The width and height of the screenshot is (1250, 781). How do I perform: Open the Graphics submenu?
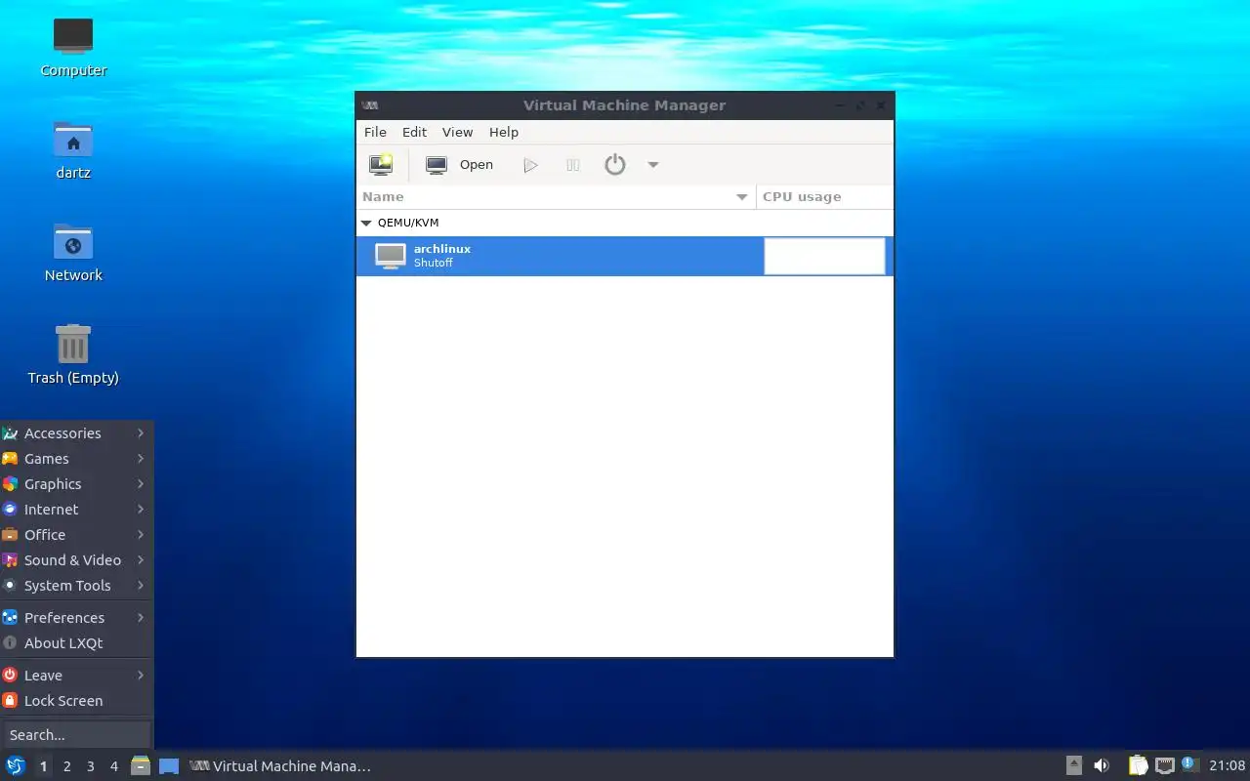click(75, 484)
